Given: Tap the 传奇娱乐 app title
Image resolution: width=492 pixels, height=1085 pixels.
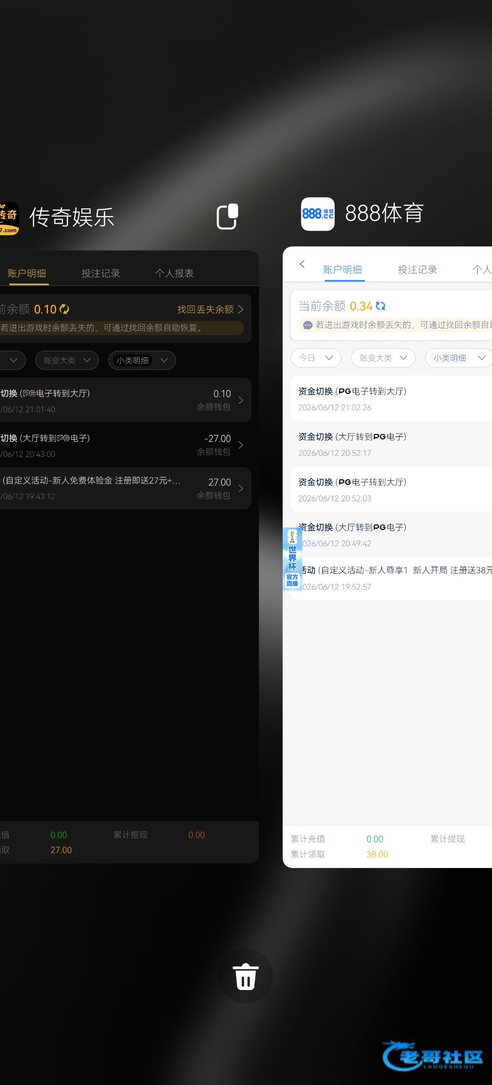Looking at the screenshot, I should pyautogui.click(x=72, y=217).
